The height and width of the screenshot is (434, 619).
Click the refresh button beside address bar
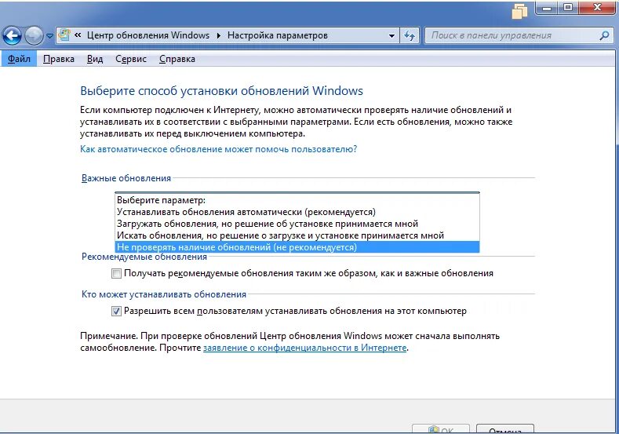(410, 35)
